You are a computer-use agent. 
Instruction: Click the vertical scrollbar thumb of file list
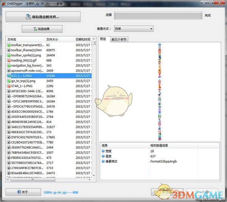[x=94, y=43]
